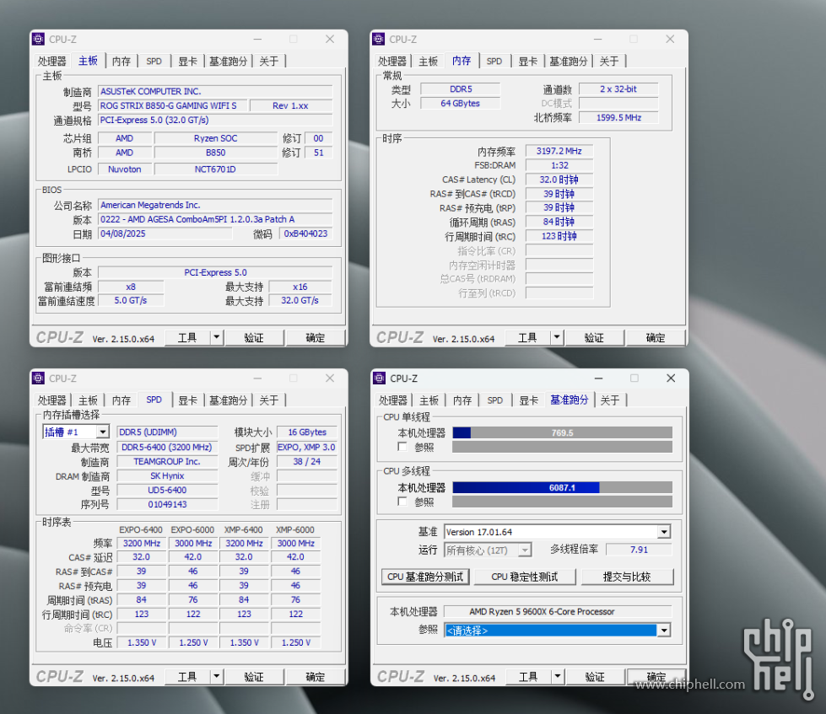Click the AMD Ryzen 5 9600X processor field
826x714 pixels.
pyautogui.click(x=558, y=611)
